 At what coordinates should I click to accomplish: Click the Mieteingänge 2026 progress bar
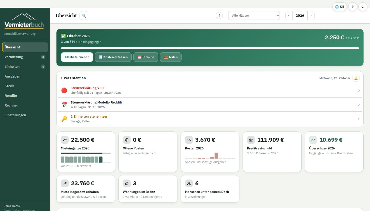click(x=86, y=153)
